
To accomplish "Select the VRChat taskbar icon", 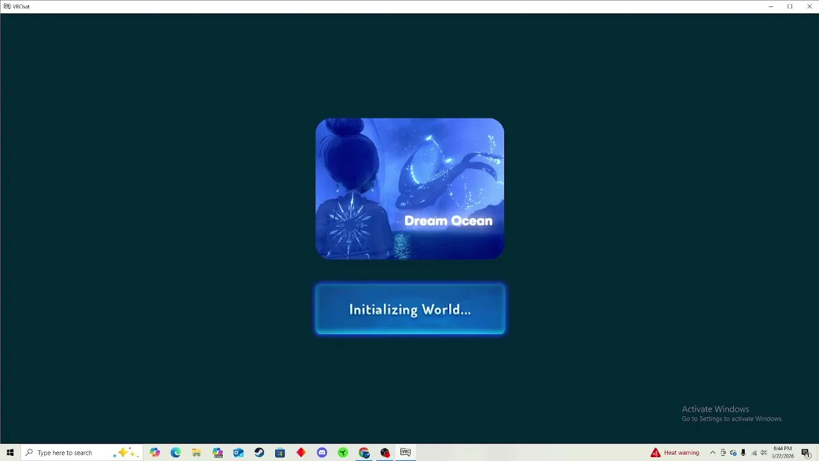I will point(406,453).
